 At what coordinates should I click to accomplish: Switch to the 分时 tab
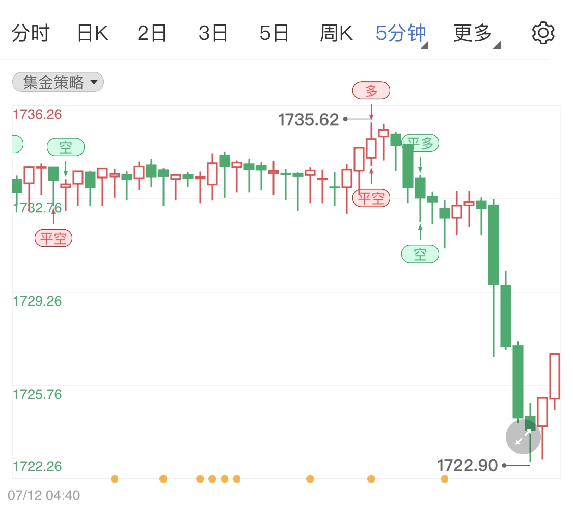coord(31,33)
